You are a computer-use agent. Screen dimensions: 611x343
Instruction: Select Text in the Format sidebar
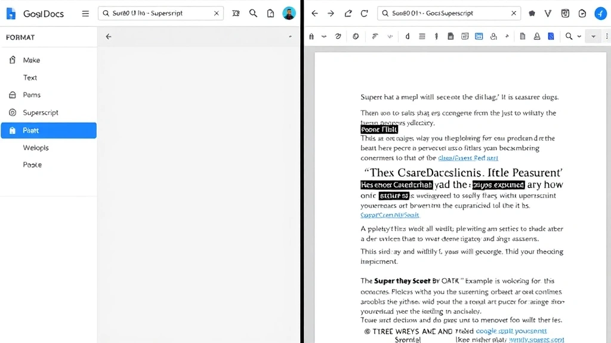(29, 77)
